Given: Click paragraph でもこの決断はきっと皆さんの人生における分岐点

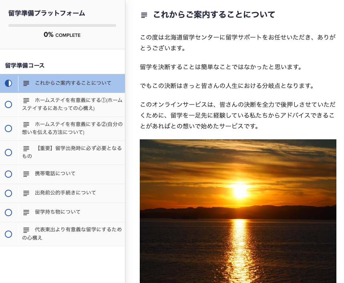Looking at the screenshot, I should tap(227, 86).
